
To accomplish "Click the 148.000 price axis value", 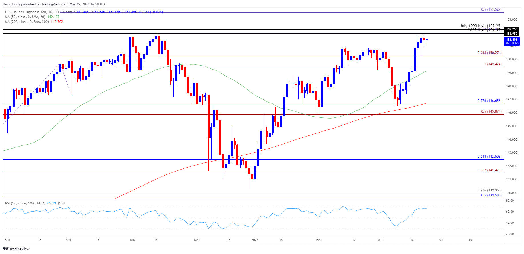I will [x=511, y=86].
